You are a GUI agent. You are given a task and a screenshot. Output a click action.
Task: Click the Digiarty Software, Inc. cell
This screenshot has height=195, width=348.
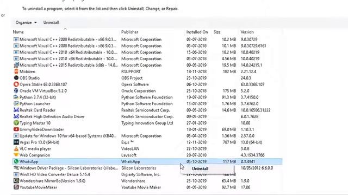(x=141, y=174)
